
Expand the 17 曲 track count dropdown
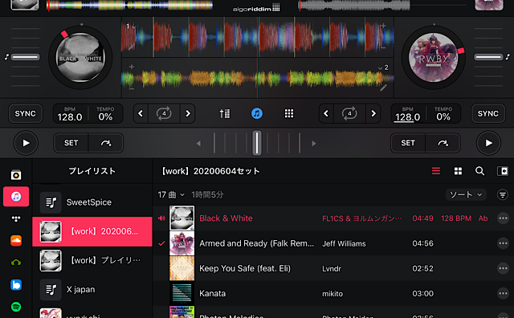[171, 194]
